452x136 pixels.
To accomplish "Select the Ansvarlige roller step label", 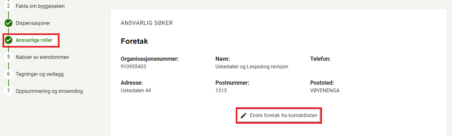I will [34, 40].
